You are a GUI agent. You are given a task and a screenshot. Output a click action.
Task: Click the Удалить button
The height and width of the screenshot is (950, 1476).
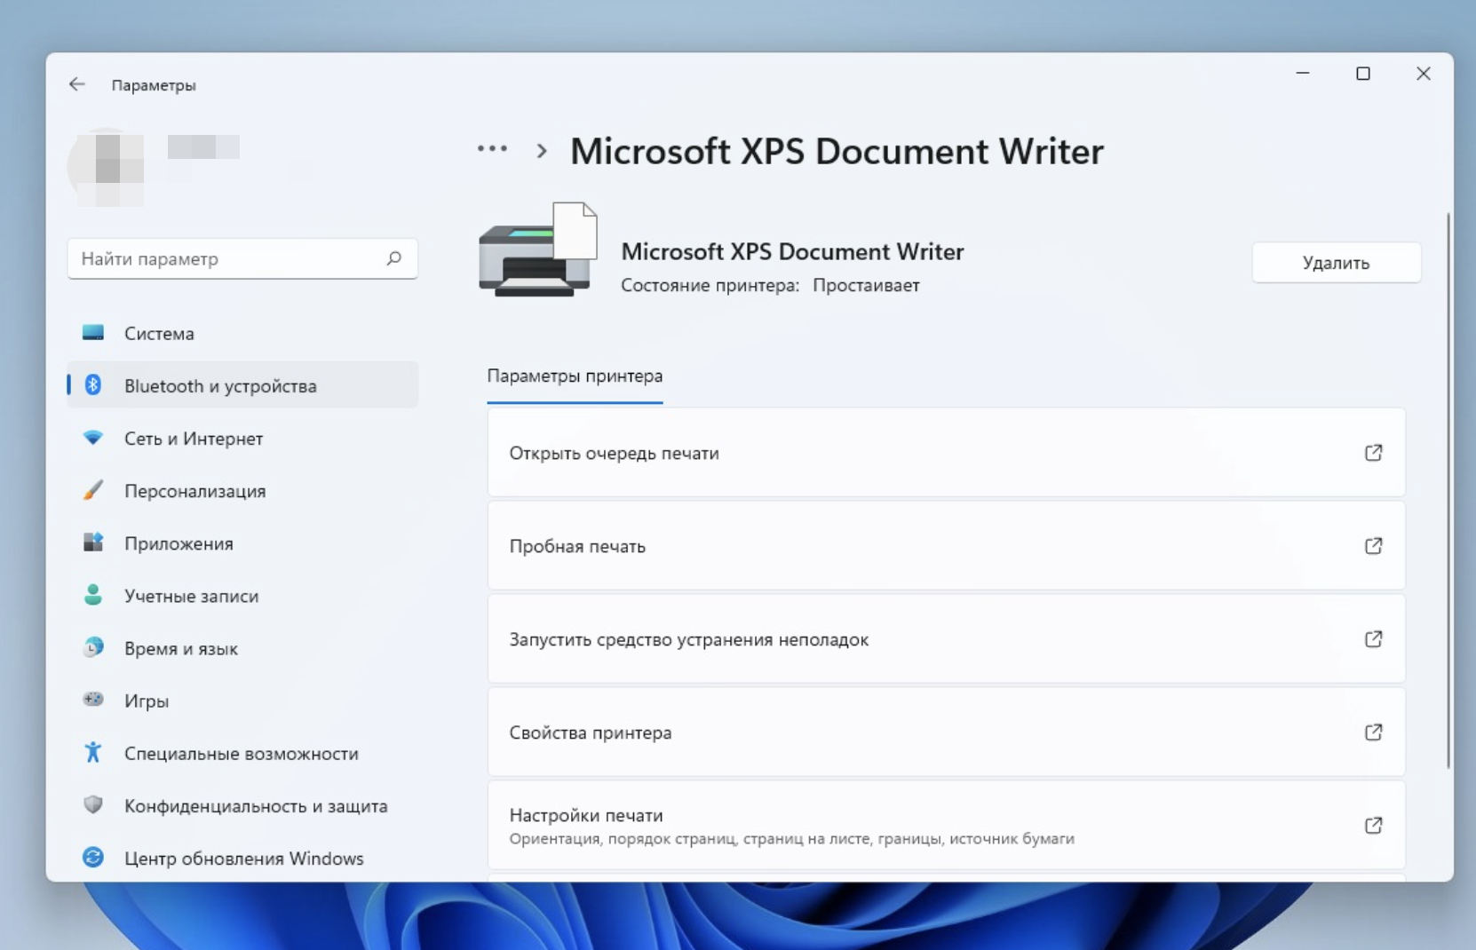tap(1336, 263)
